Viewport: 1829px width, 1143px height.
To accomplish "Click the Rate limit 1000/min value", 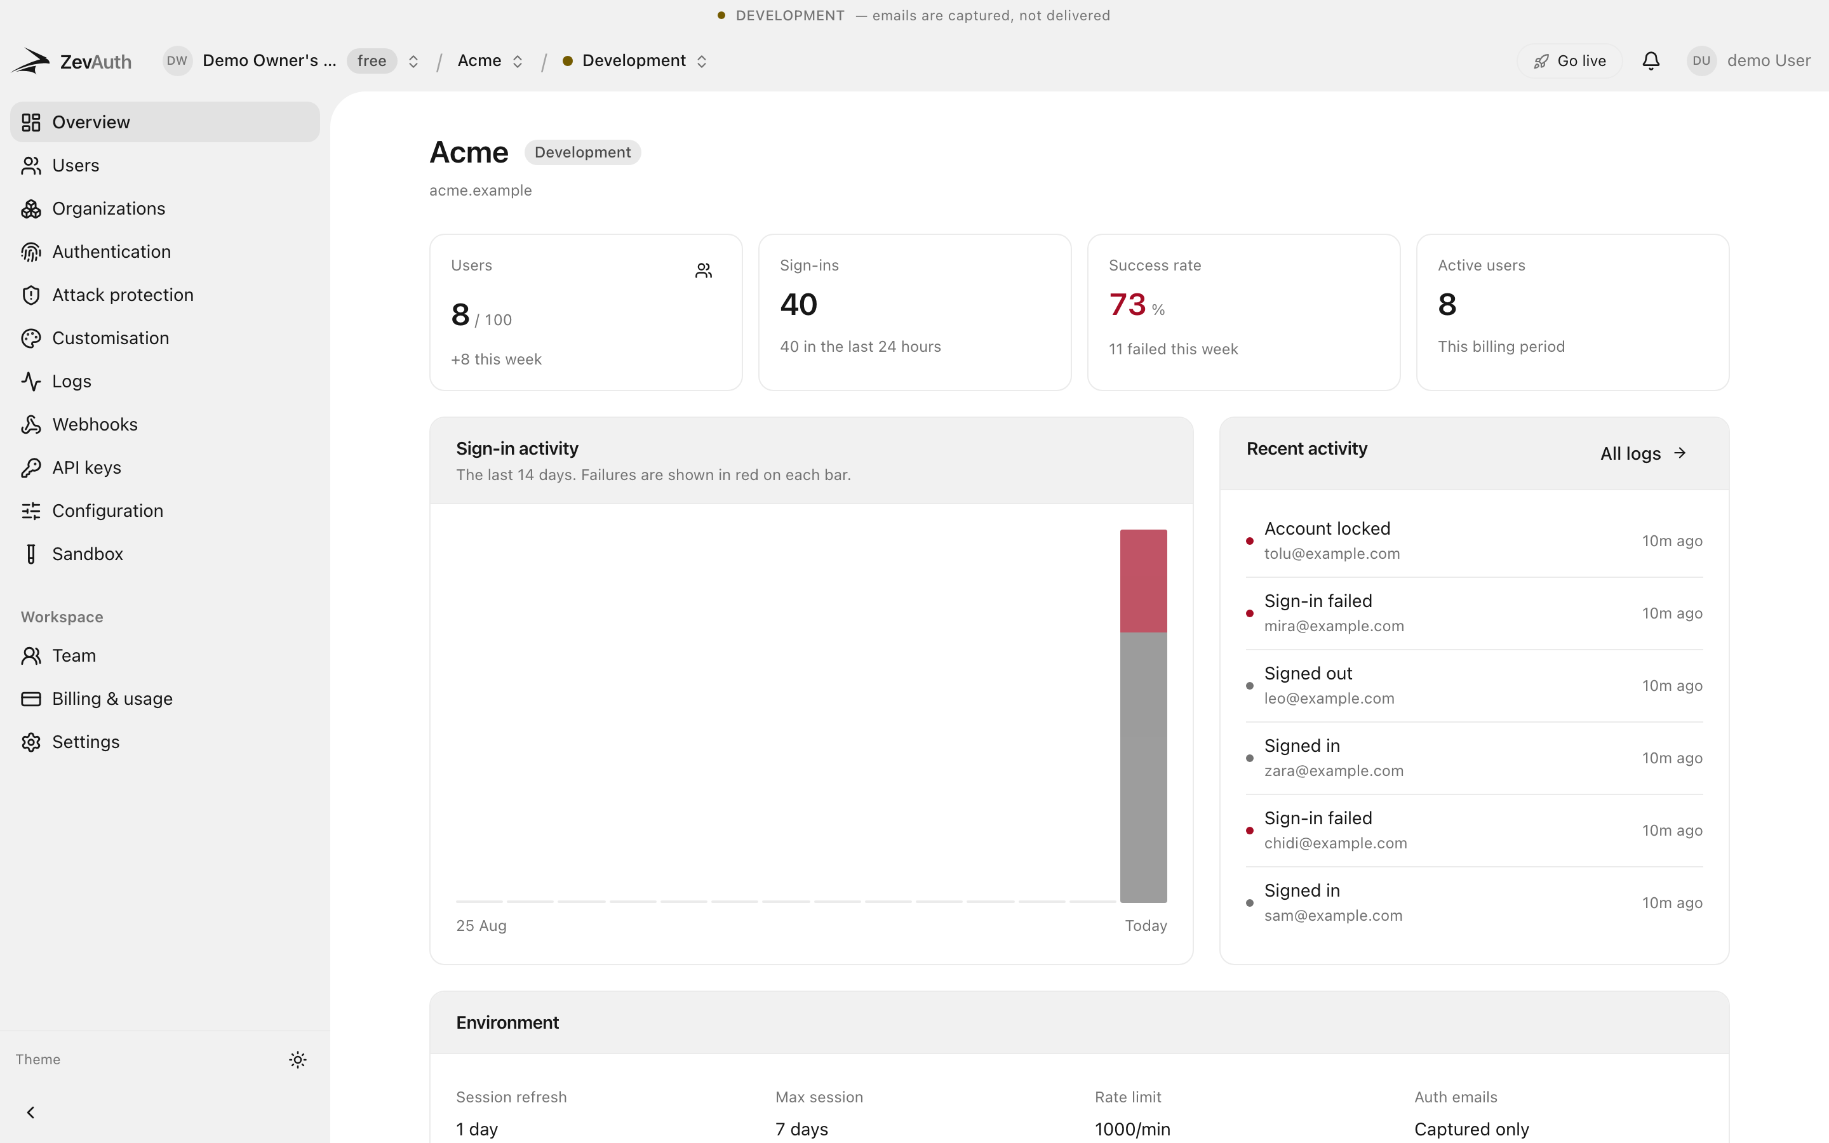I will [1132, 1130].
